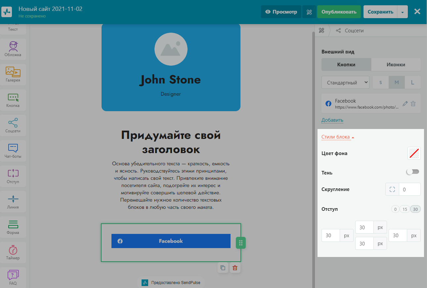Delete Facebook link with trash icon
427x288 pixels.
[x=413, y=104]
